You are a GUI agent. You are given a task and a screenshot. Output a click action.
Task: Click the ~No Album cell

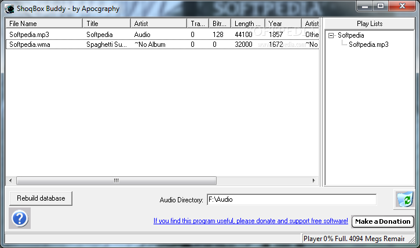pos(149,45)
